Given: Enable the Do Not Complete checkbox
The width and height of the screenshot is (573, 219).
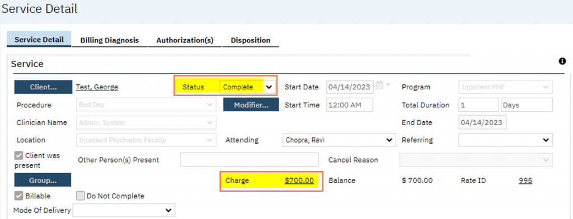Looking at the screenshot, I should point(81,196).
